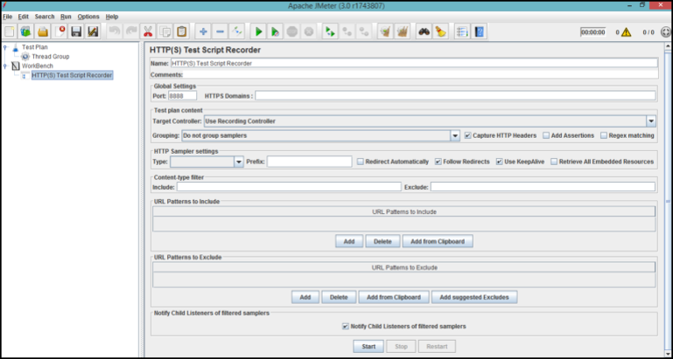Open the Templates icon in toolbar

click(x=25, y=31)
